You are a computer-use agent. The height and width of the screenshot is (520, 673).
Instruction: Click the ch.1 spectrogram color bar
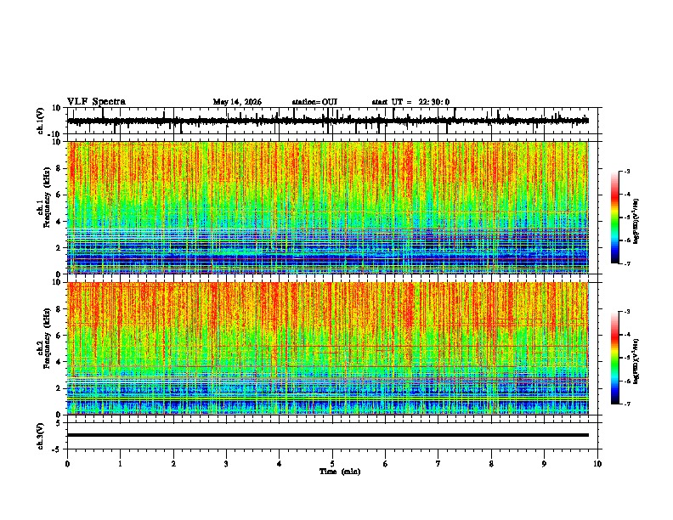(614, 218)
